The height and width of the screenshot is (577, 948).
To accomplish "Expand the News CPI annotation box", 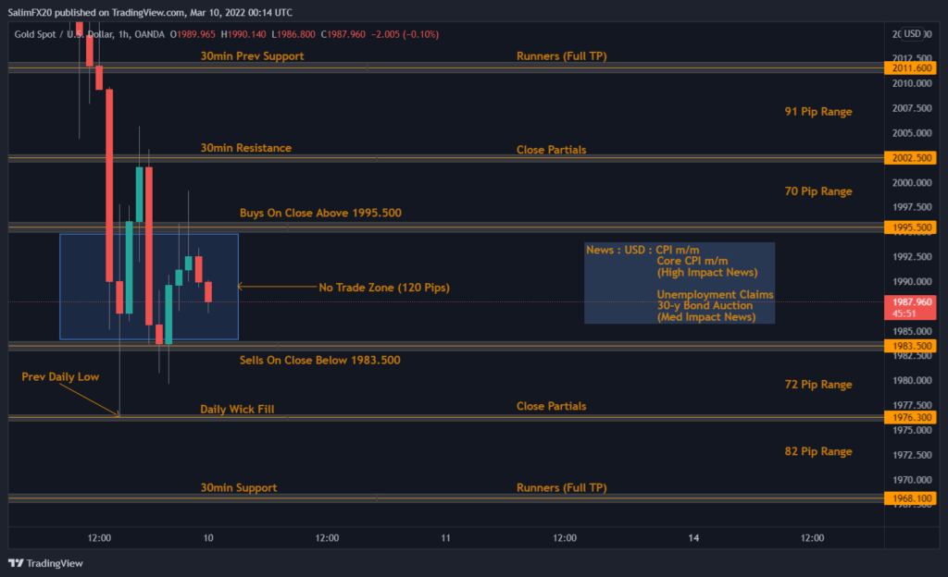I will point(680,282).
